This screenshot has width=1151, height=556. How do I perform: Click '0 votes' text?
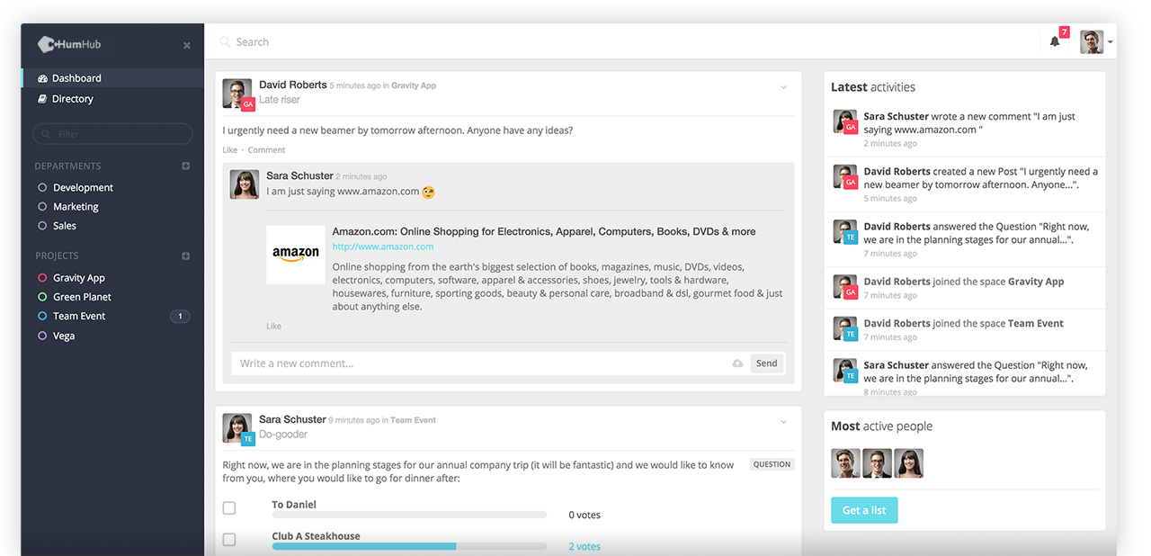click(584, 516)
